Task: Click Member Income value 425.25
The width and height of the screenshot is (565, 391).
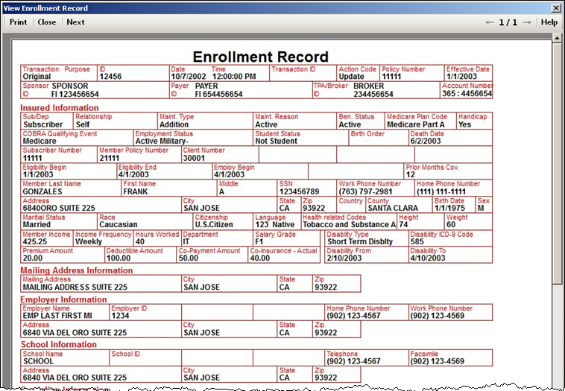Action: [x=35, y=241]
